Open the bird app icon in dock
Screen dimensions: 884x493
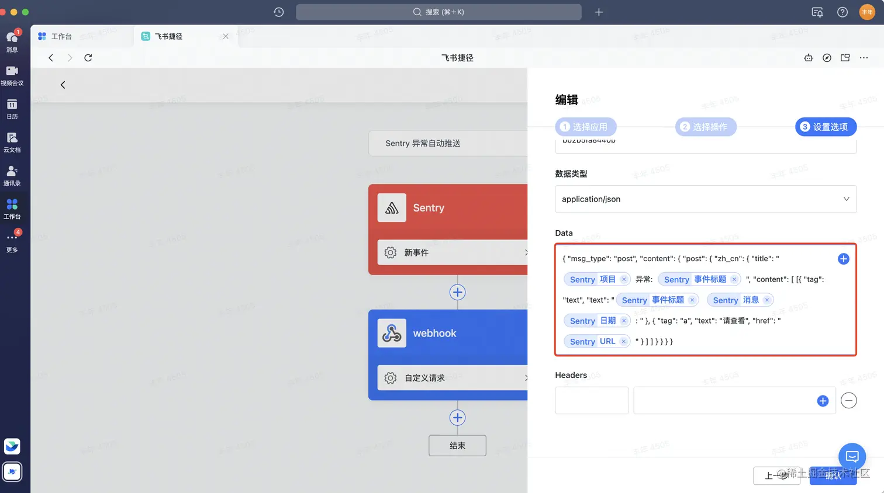click(12, 446)
